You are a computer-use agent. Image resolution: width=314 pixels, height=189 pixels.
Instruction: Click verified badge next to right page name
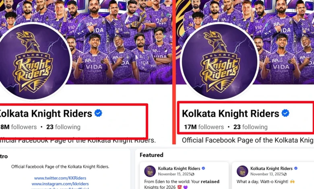[285, 113]
